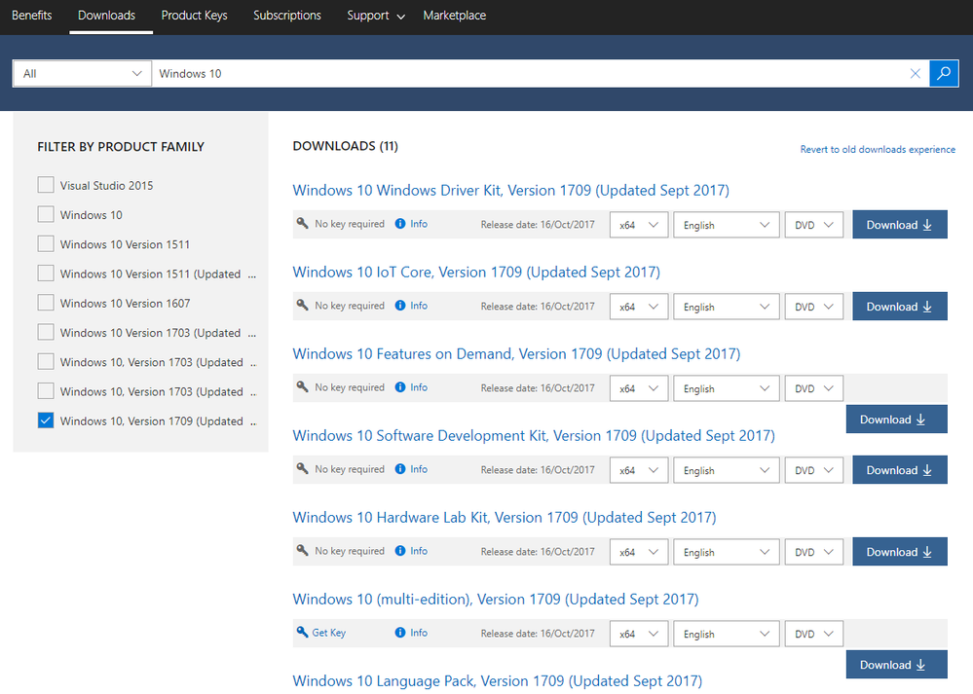This screenshot has height=694, width=973.
Task: Open the x64 dropdown for multi-edition
Action: click(x=639, y=635)
